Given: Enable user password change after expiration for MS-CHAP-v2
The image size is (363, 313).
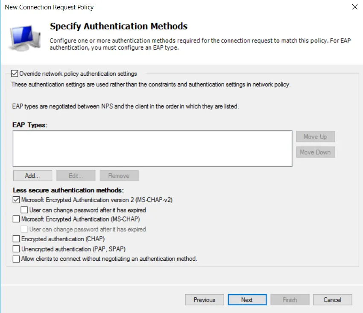Looking at the screenshot, I should click(24, 210).
